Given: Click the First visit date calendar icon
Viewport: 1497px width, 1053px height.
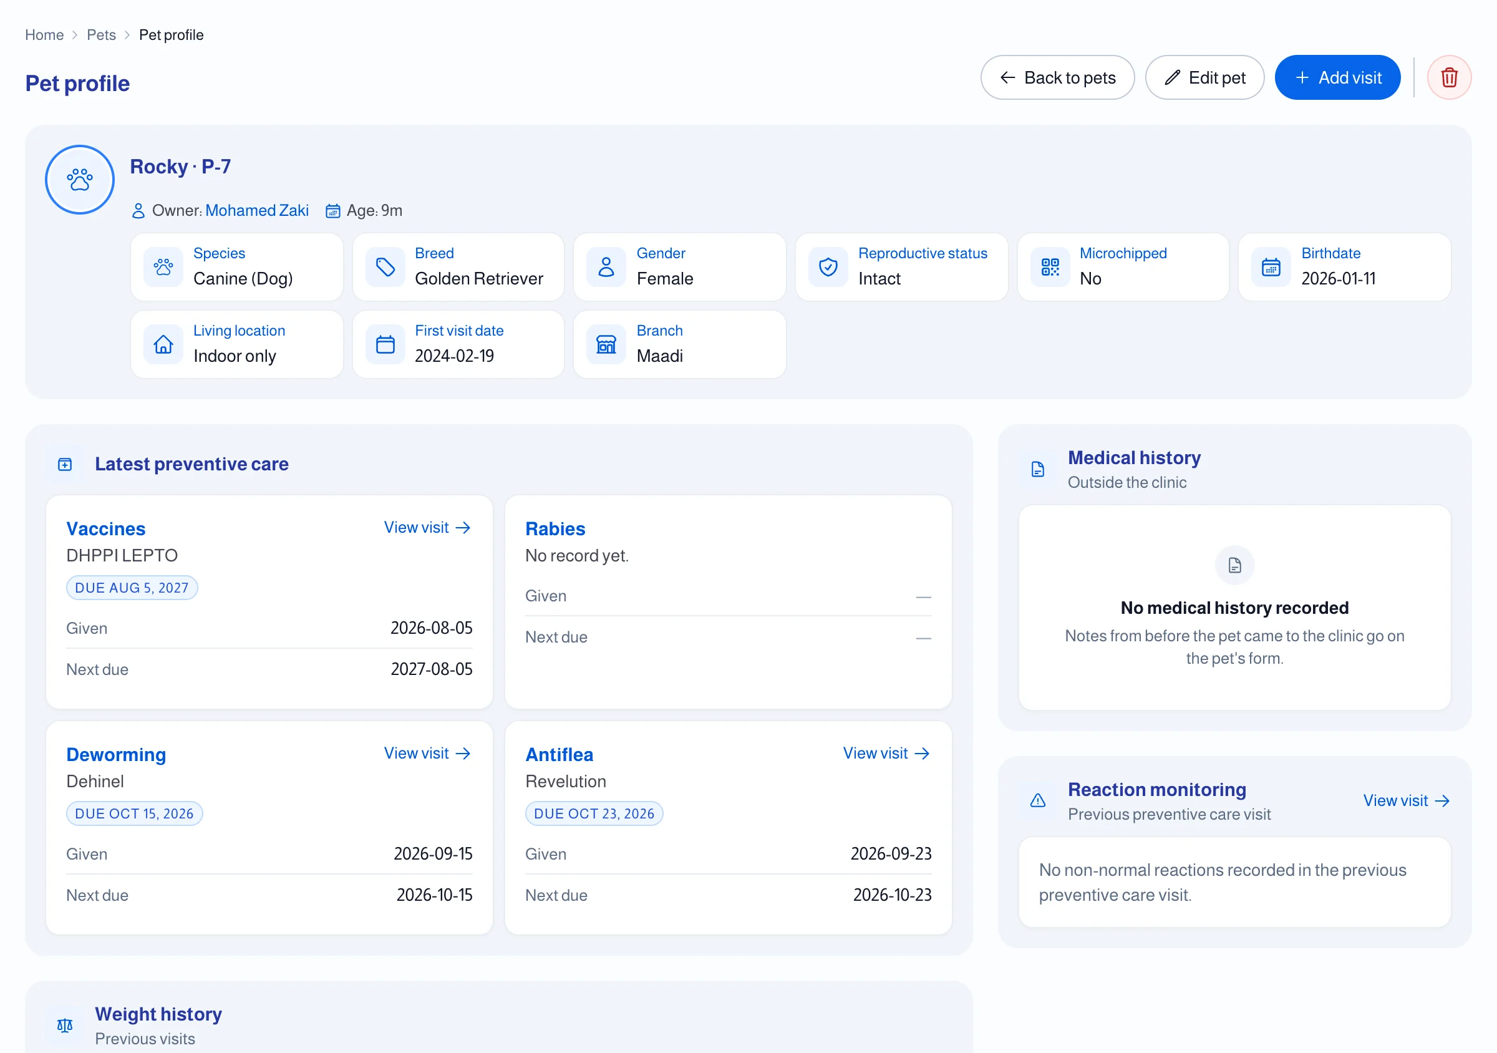Looking at the screenshot, I should [x=385, y=344].
